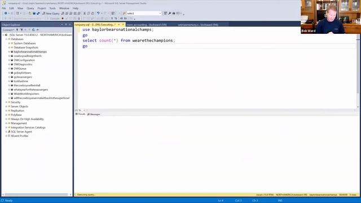Image resolution: width=361 pixels, height=203 pixels.
Task: Select the Server Objects folder
Action: click(19, 107)
